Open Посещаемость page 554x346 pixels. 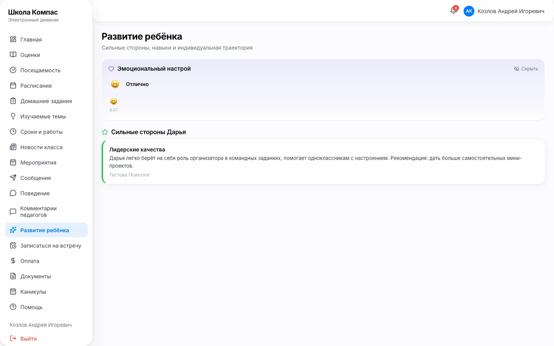point(46,70)
